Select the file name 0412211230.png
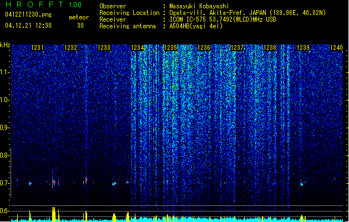The width and height of the screenshot is (349, 222). [28, 14]
